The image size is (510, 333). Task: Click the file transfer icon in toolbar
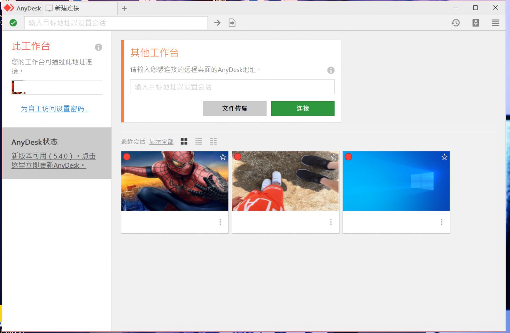pyautogui.click(x=232, y=23)
